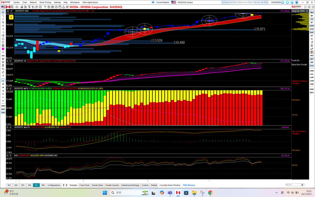Image resolution: width=315 pixels, height=197 pixels.
Task: Select the rectangle drawing tool
Action: [x=3, y=39]
